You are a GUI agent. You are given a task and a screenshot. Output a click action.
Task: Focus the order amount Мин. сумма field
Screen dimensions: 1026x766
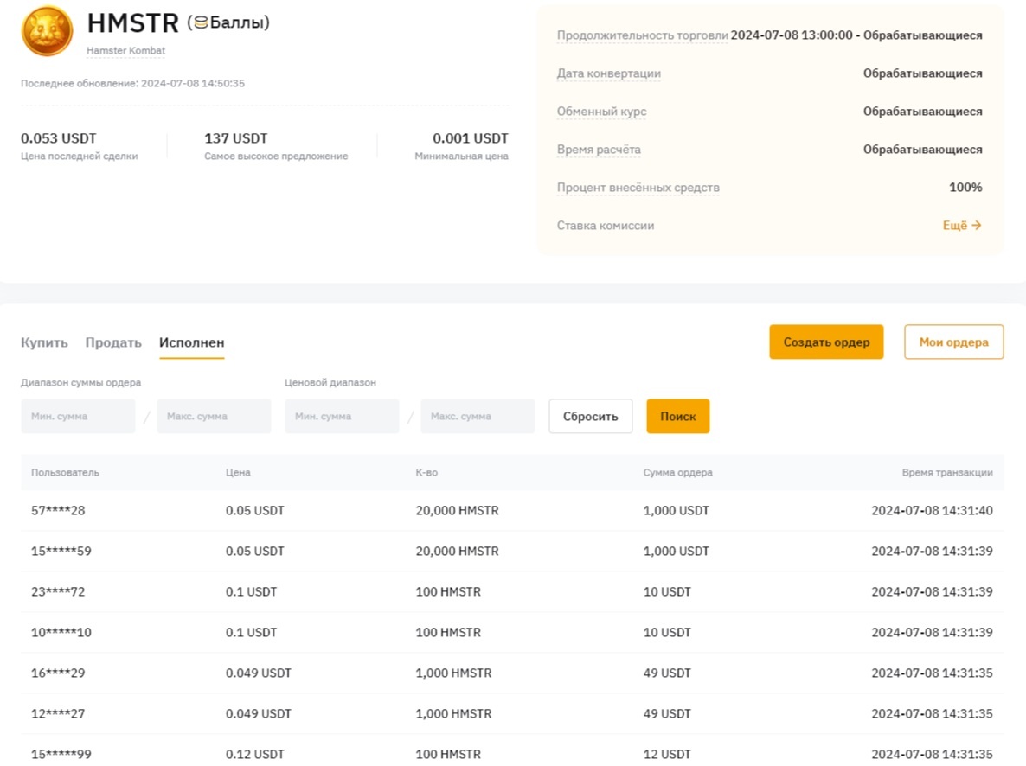(78, 416)
